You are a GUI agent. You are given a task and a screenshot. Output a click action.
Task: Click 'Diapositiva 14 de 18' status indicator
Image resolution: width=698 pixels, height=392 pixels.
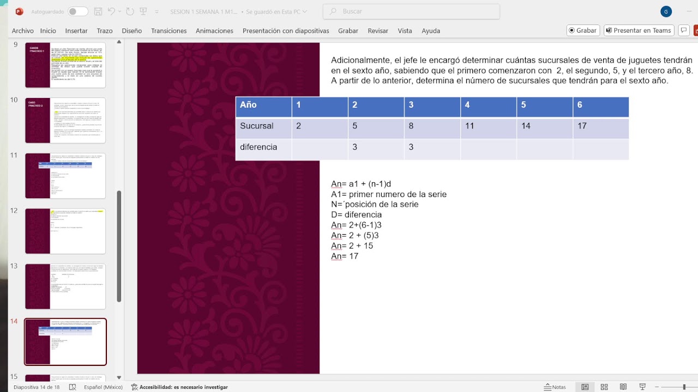37,387
